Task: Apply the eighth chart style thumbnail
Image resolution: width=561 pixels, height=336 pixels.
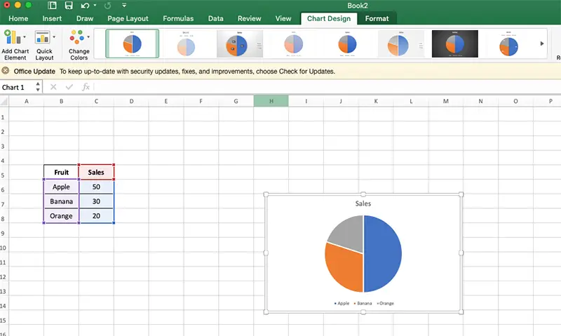Action: [508, 43]
